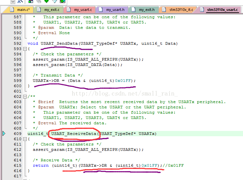
Task: Click 'uint16_t' return type on line 609
Action: point(38,134)
